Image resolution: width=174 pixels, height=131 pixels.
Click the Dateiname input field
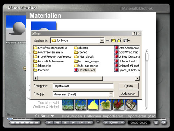tap(83, 86)
